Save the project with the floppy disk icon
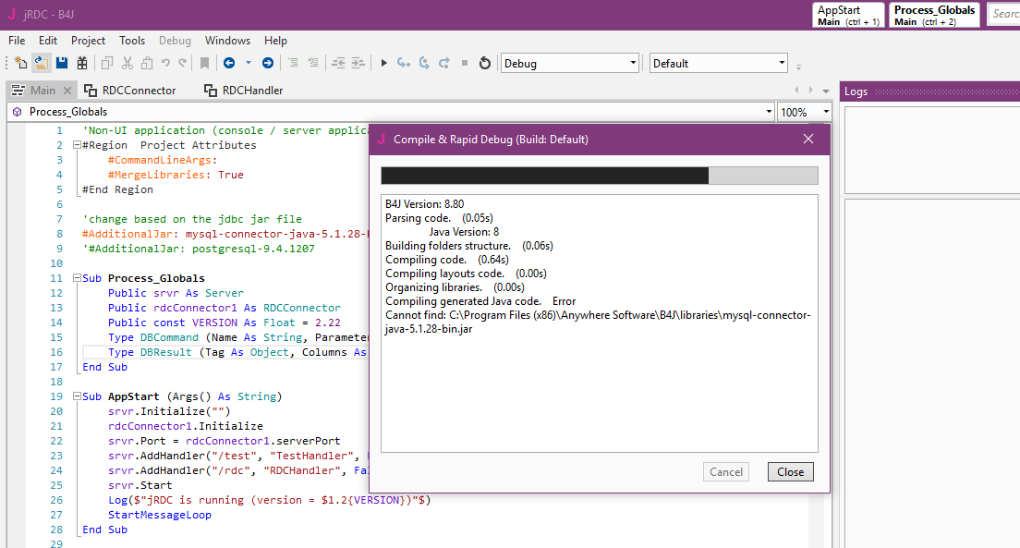 click(62, 63)
